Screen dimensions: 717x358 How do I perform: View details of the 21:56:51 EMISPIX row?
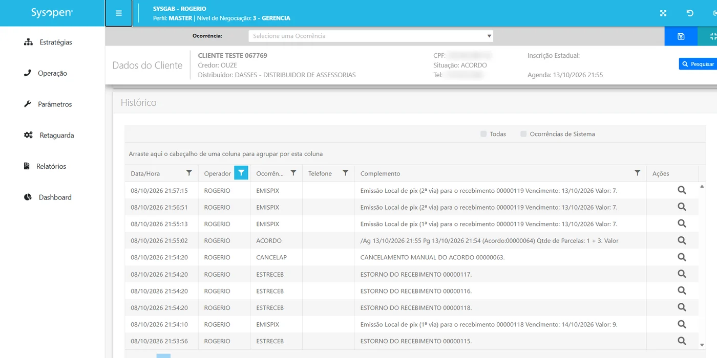click(682, 207)
